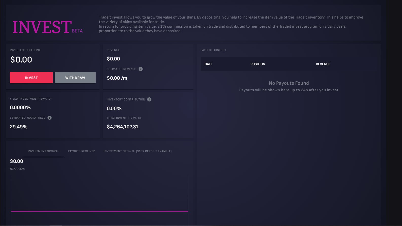
Task: Click the $0.00 /m estimated revenue value
Action: click(x=117, y=78)
